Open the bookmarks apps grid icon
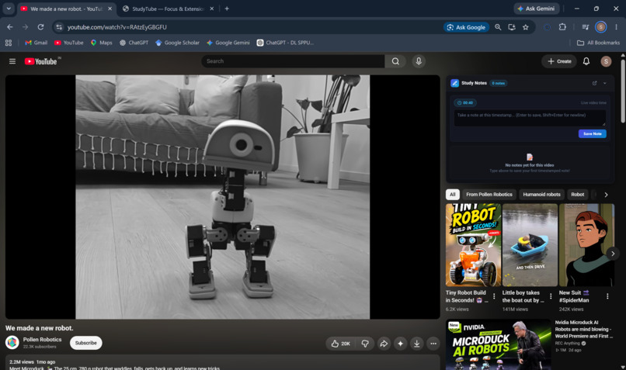This screenshot has width=626, height=370. 9,43
